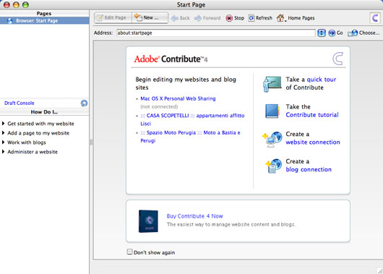383x274 pixels.
Task: Select Browser: Start Page in Pages list
Action: (45, 21)
